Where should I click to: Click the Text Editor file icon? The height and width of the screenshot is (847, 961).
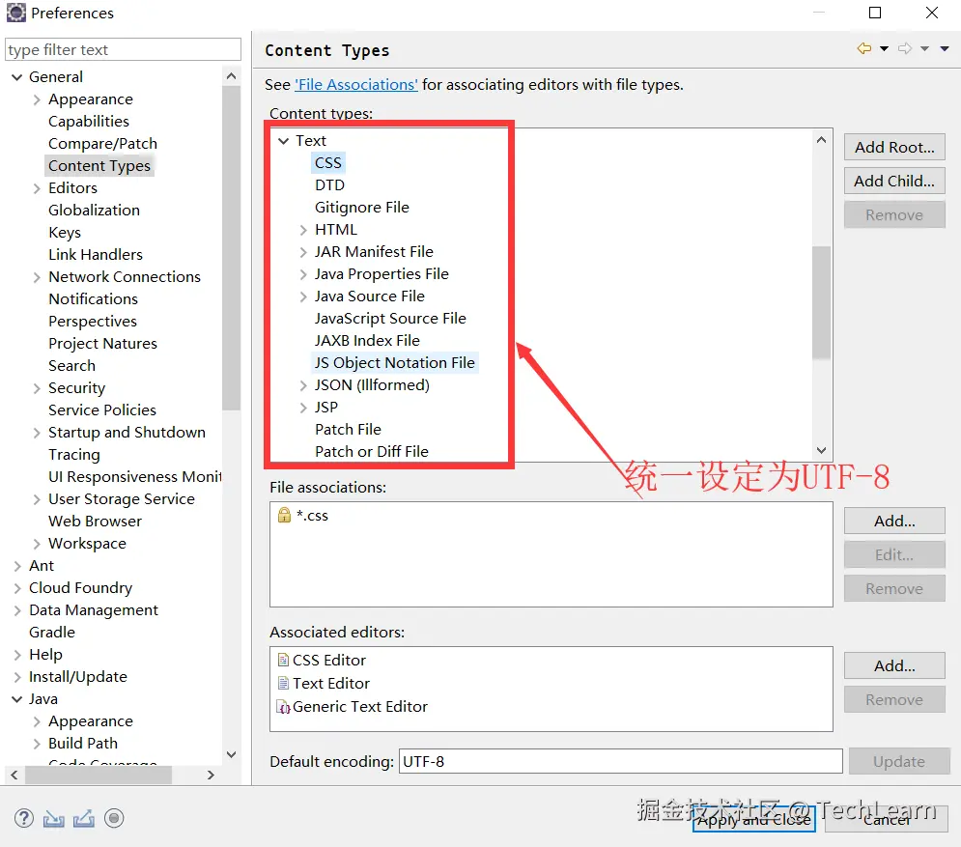(283, 684)
